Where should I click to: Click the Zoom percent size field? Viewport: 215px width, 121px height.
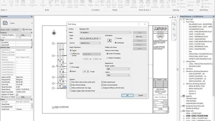click(85, 72)
